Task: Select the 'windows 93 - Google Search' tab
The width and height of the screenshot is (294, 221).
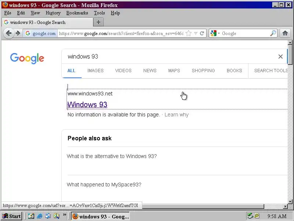Action: coord(47,22)
